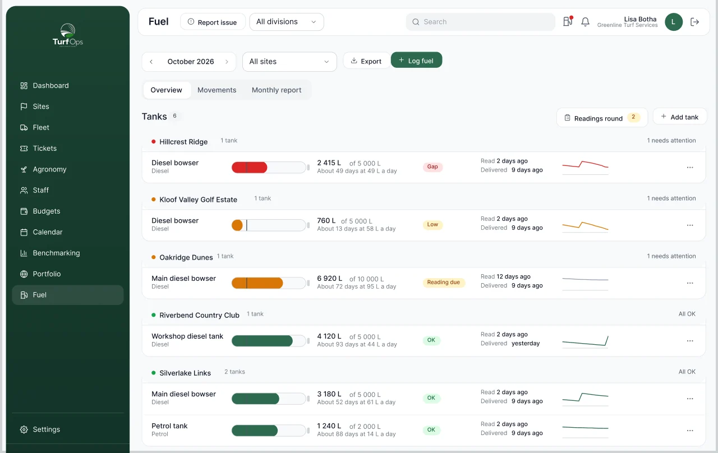Image resolution: width=718 pixels, height=453 pixels.
Task: Open Budgets in the sidebar
Action: pos(68,211)
